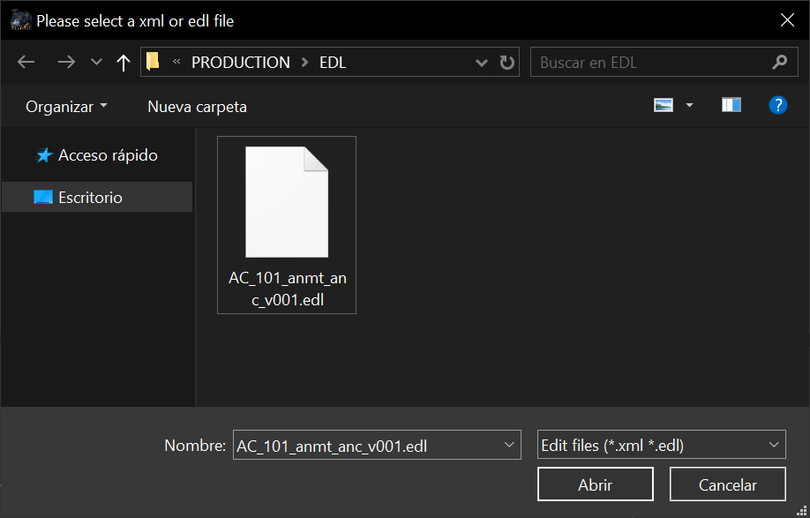Viewport: 810px width, 518px height.
Task: Open the view options dropdown arrow
Action: pyautogui.click(x=689, y=106)
